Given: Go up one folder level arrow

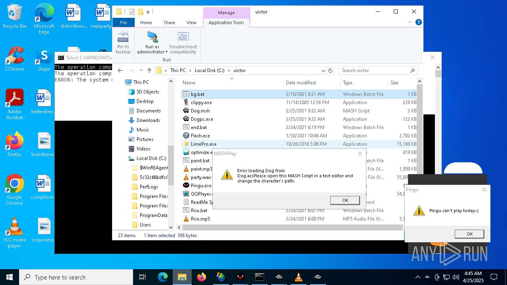Looking at the screenshot, I should (x=149, y=70).
